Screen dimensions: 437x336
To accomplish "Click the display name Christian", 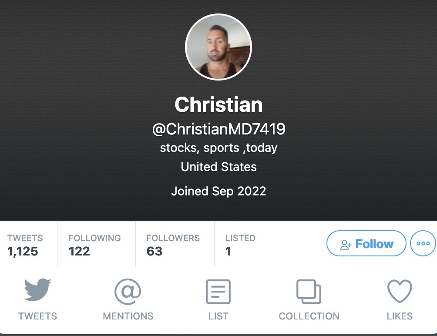I will [x=219, y=105].
